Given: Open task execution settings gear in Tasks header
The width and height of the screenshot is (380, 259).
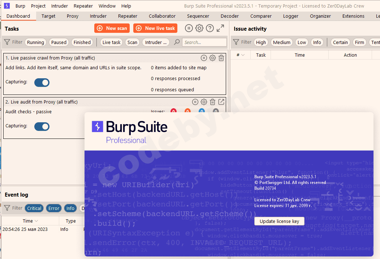Looking at the screenshot, I should 199,28.
